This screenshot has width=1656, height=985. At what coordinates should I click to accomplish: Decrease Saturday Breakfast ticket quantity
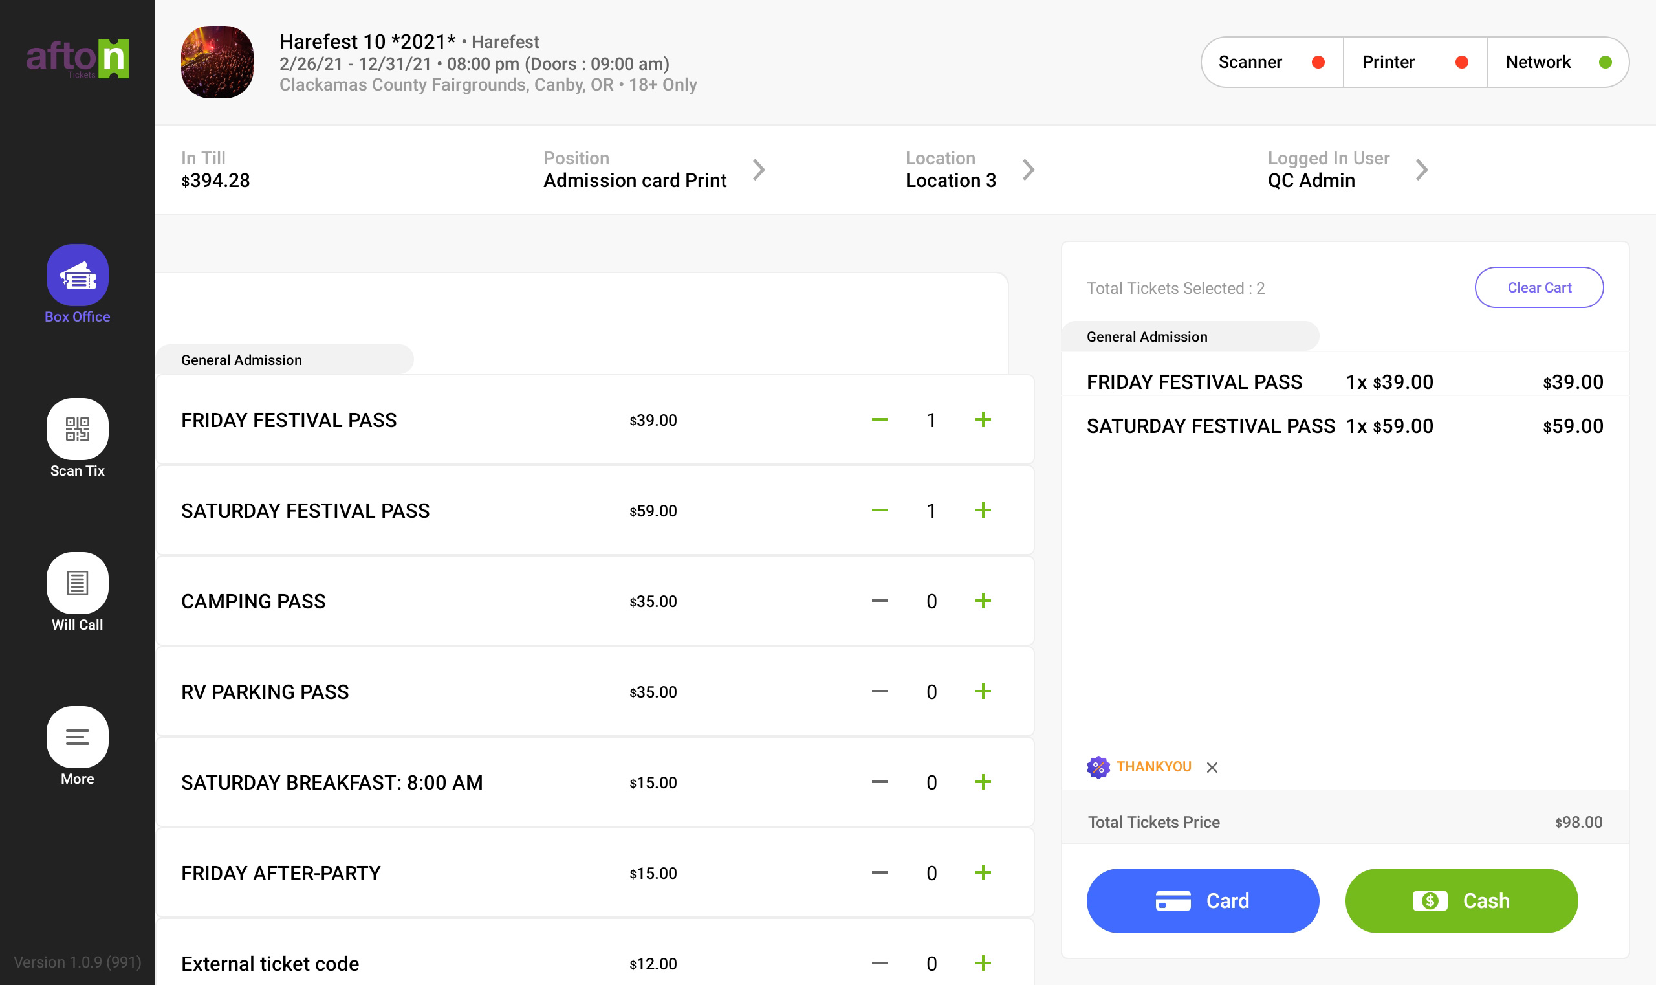coord(880,782)
